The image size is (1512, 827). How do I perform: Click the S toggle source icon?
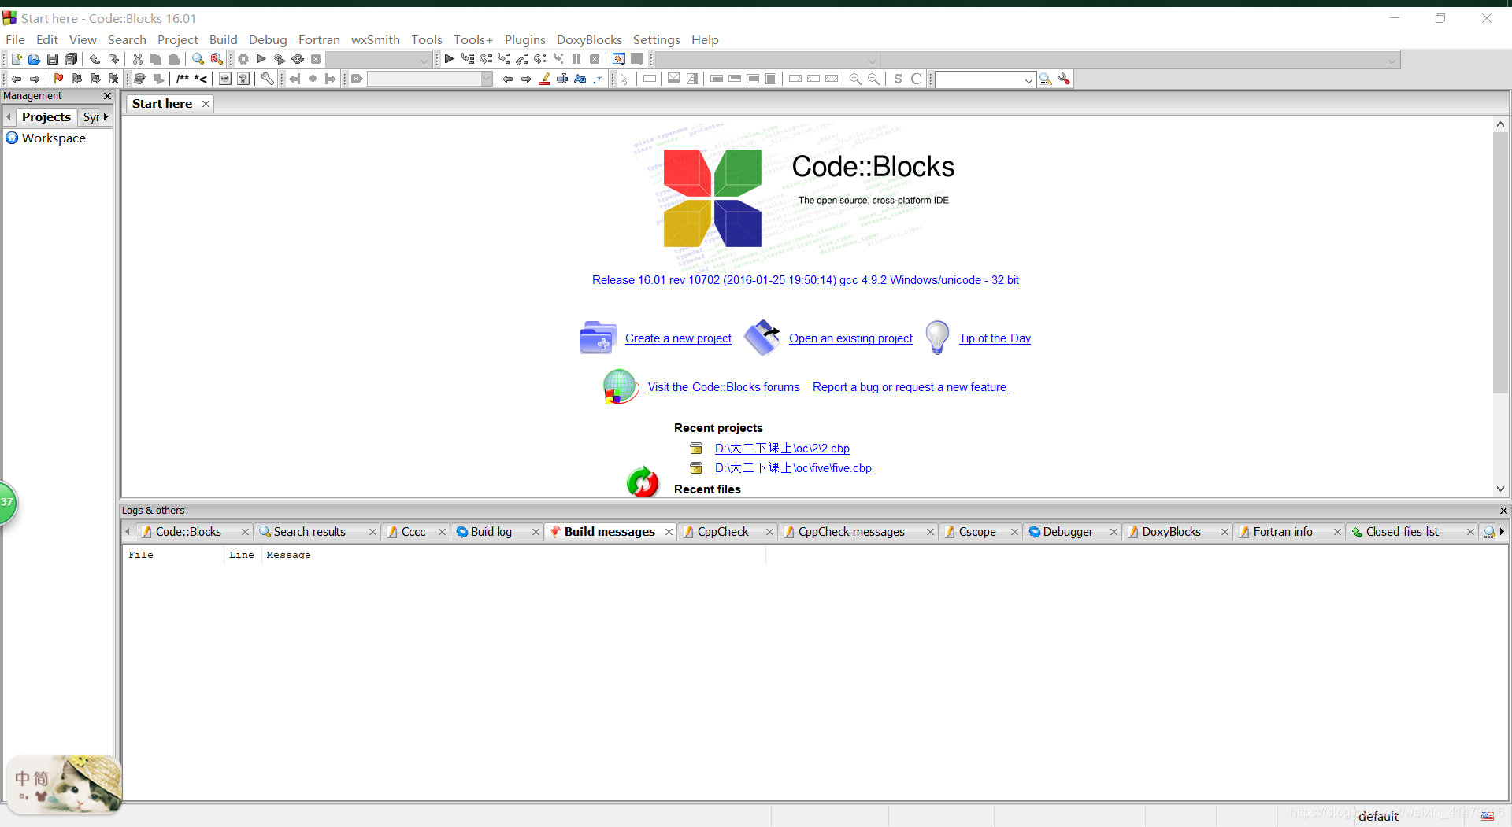pos(898,79)
